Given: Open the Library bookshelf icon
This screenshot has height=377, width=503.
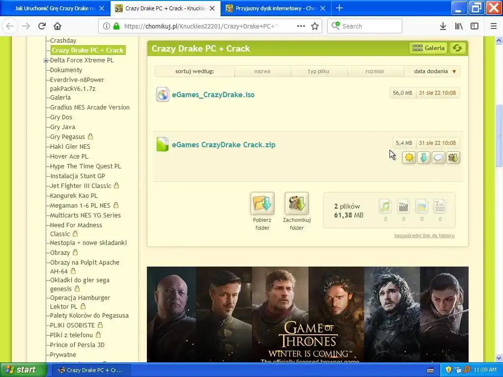Looking at the screenshot, I should (x=459, y=26).
